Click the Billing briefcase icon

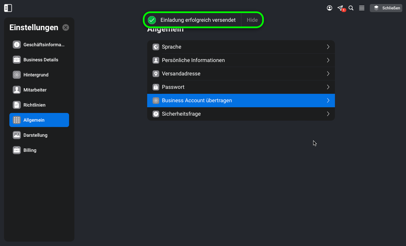pos(17,150)
